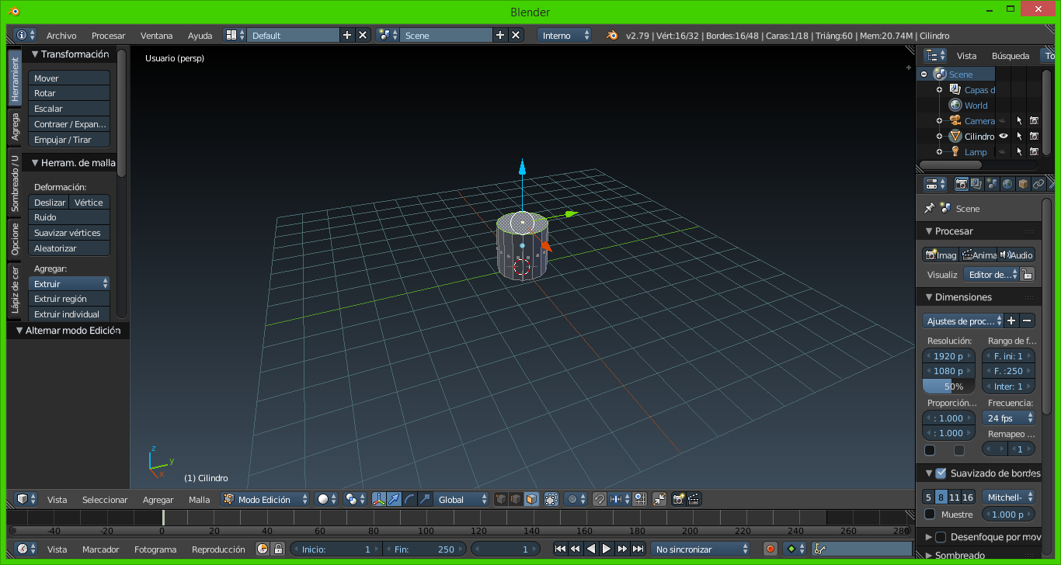Open the Modo Edición mode dropdown
Image resolution: width=1061 pixels, height=565 pixels.
[266, 500]
